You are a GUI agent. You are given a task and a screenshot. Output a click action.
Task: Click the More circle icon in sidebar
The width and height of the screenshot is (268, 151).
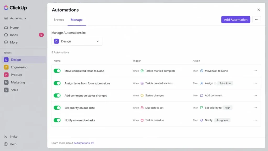click(6, 42)
